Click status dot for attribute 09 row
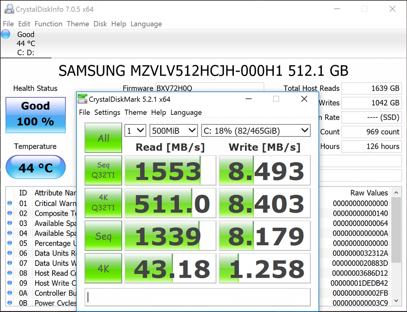Screen dimensions: 407x312 (x=10, y=283)
